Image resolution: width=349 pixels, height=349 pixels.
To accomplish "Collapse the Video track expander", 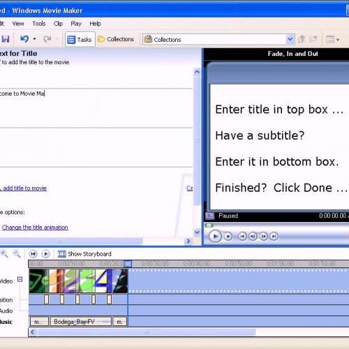I will pyautogui.click(x=20, y=279).
